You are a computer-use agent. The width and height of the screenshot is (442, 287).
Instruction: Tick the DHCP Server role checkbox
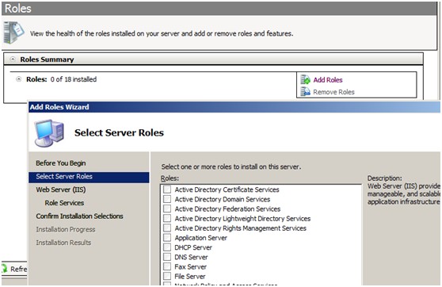point(167,247)
